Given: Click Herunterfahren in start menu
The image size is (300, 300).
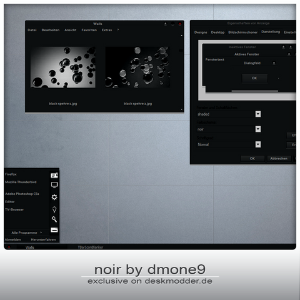Looking at the screenshot, I should [x=43, y=239].
